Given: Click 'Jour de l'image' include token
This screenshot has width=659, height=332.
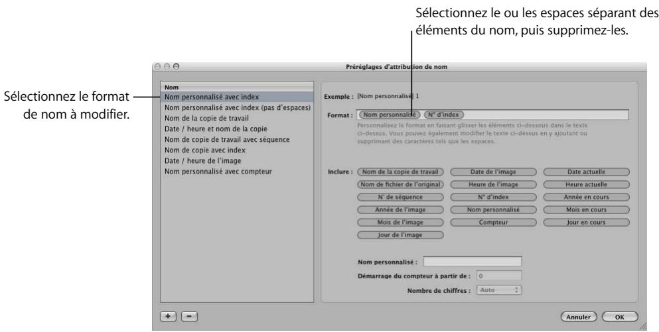Looking at the screenshot, I should click(400, 235).
